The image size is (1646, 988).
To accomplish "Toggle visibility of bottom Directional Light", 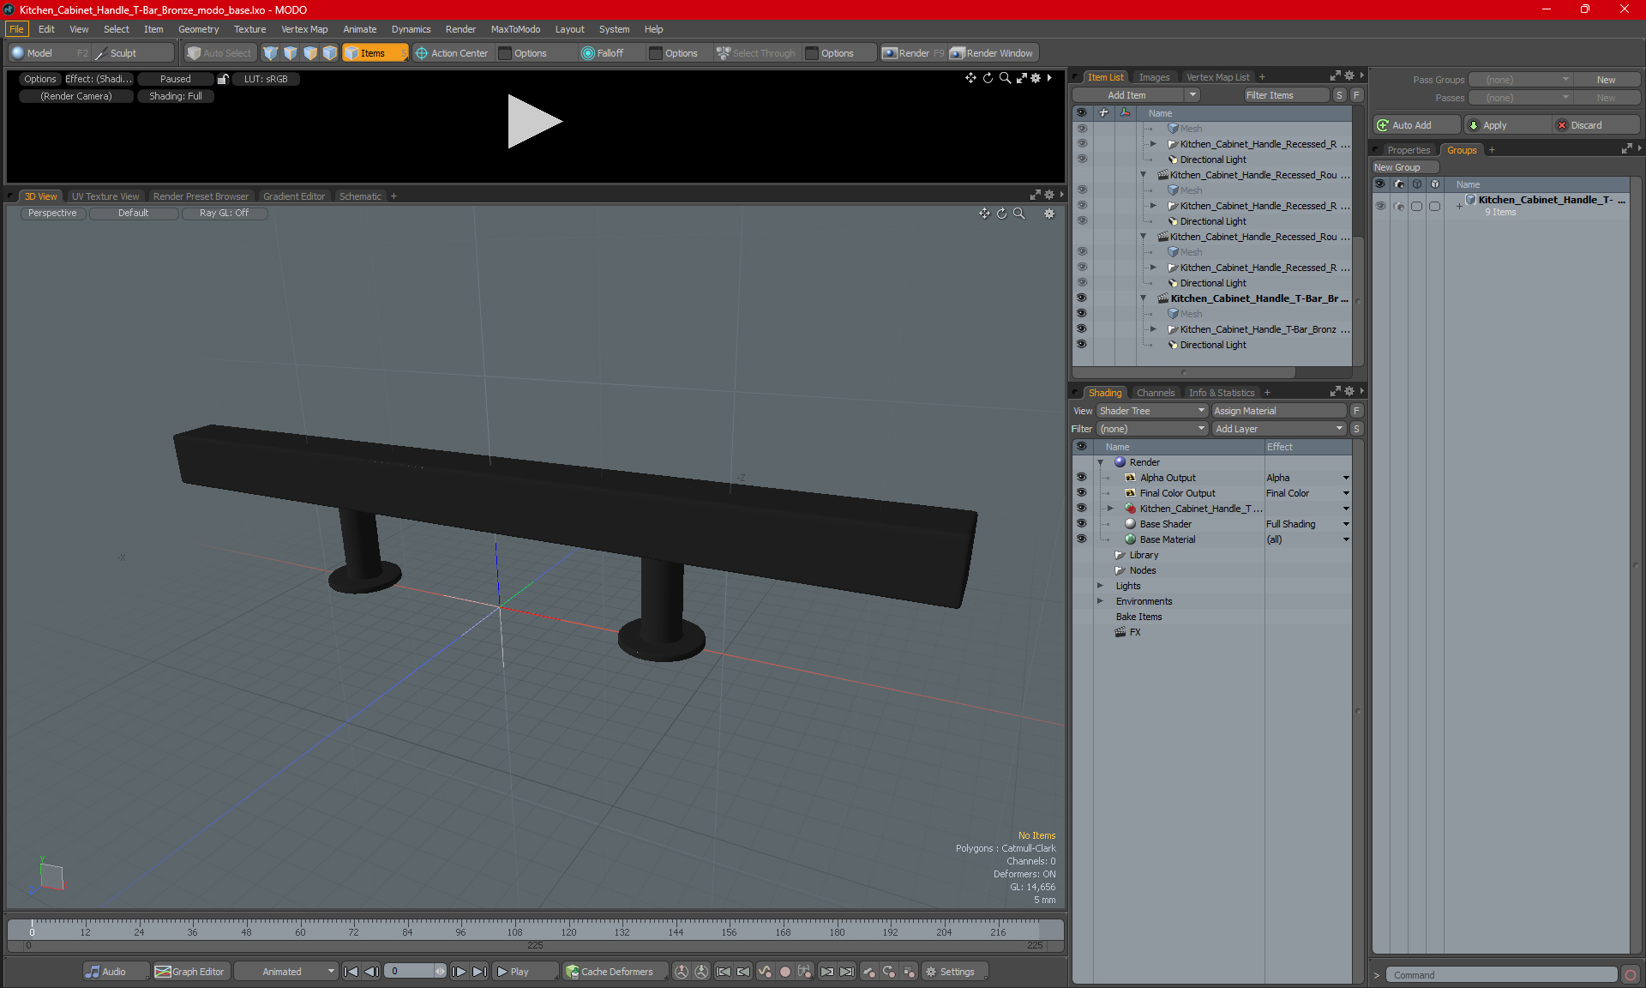I will tap(1081, 345).
